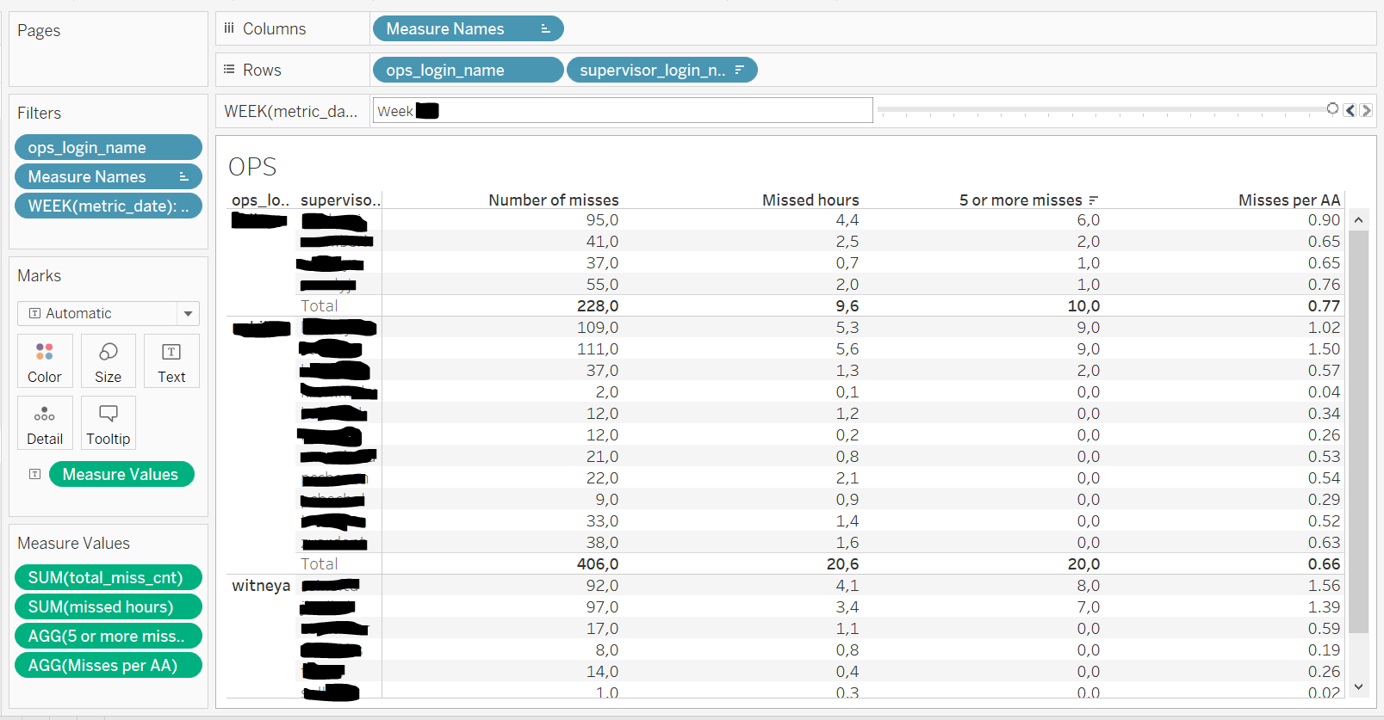
Task: Click the Columns shelf icon
Action: (x=229, y=28)
